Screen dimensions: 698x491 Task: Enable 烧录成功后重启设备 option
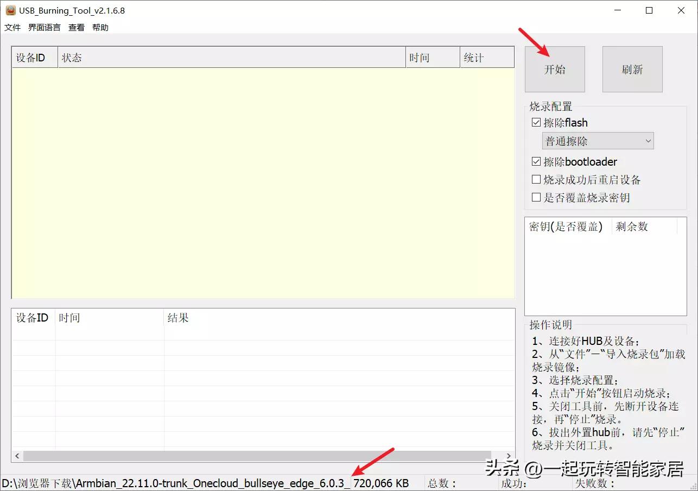tap(536, 179)
